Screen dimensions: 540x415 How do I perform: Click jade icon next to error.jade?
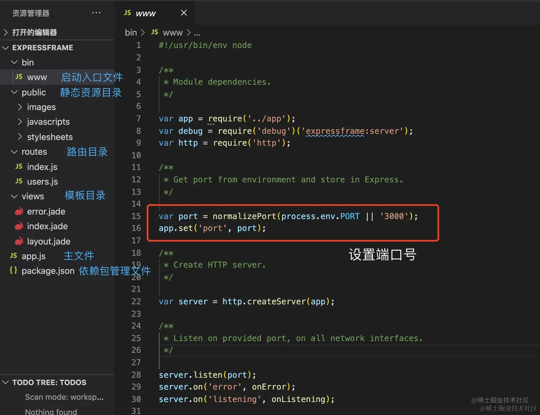19,211
